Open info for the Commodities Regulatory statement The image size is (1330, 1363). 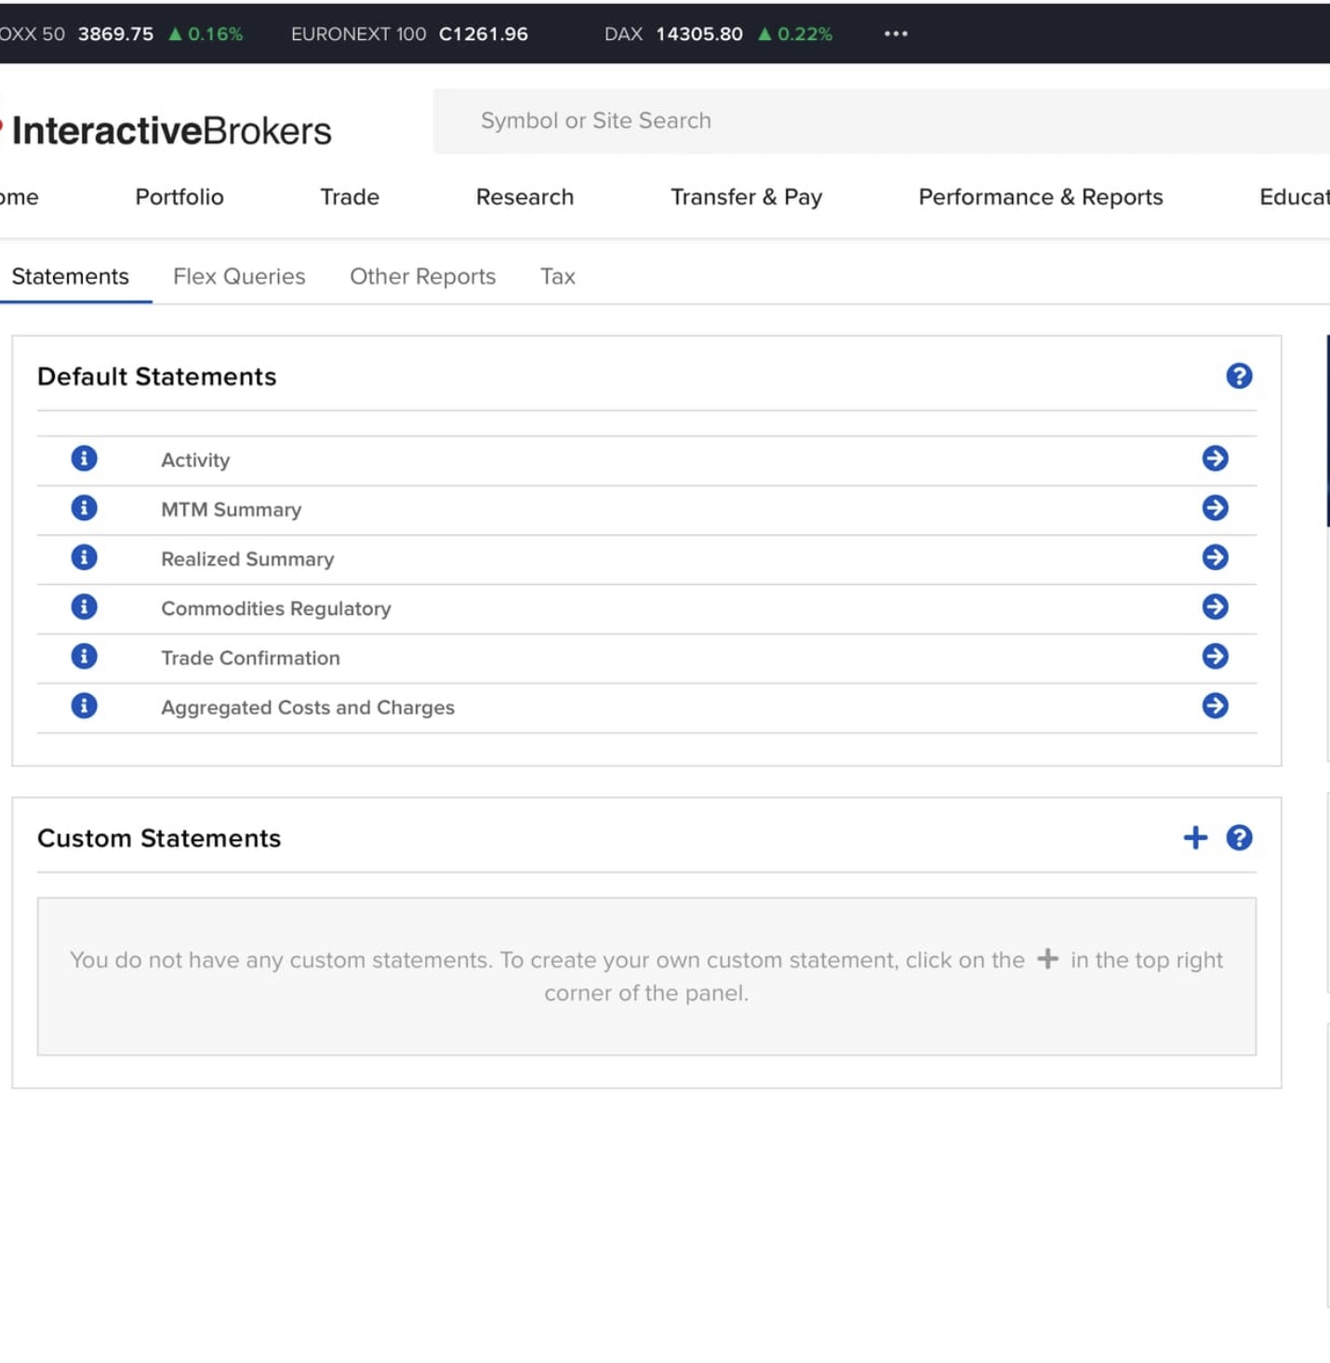84,607
